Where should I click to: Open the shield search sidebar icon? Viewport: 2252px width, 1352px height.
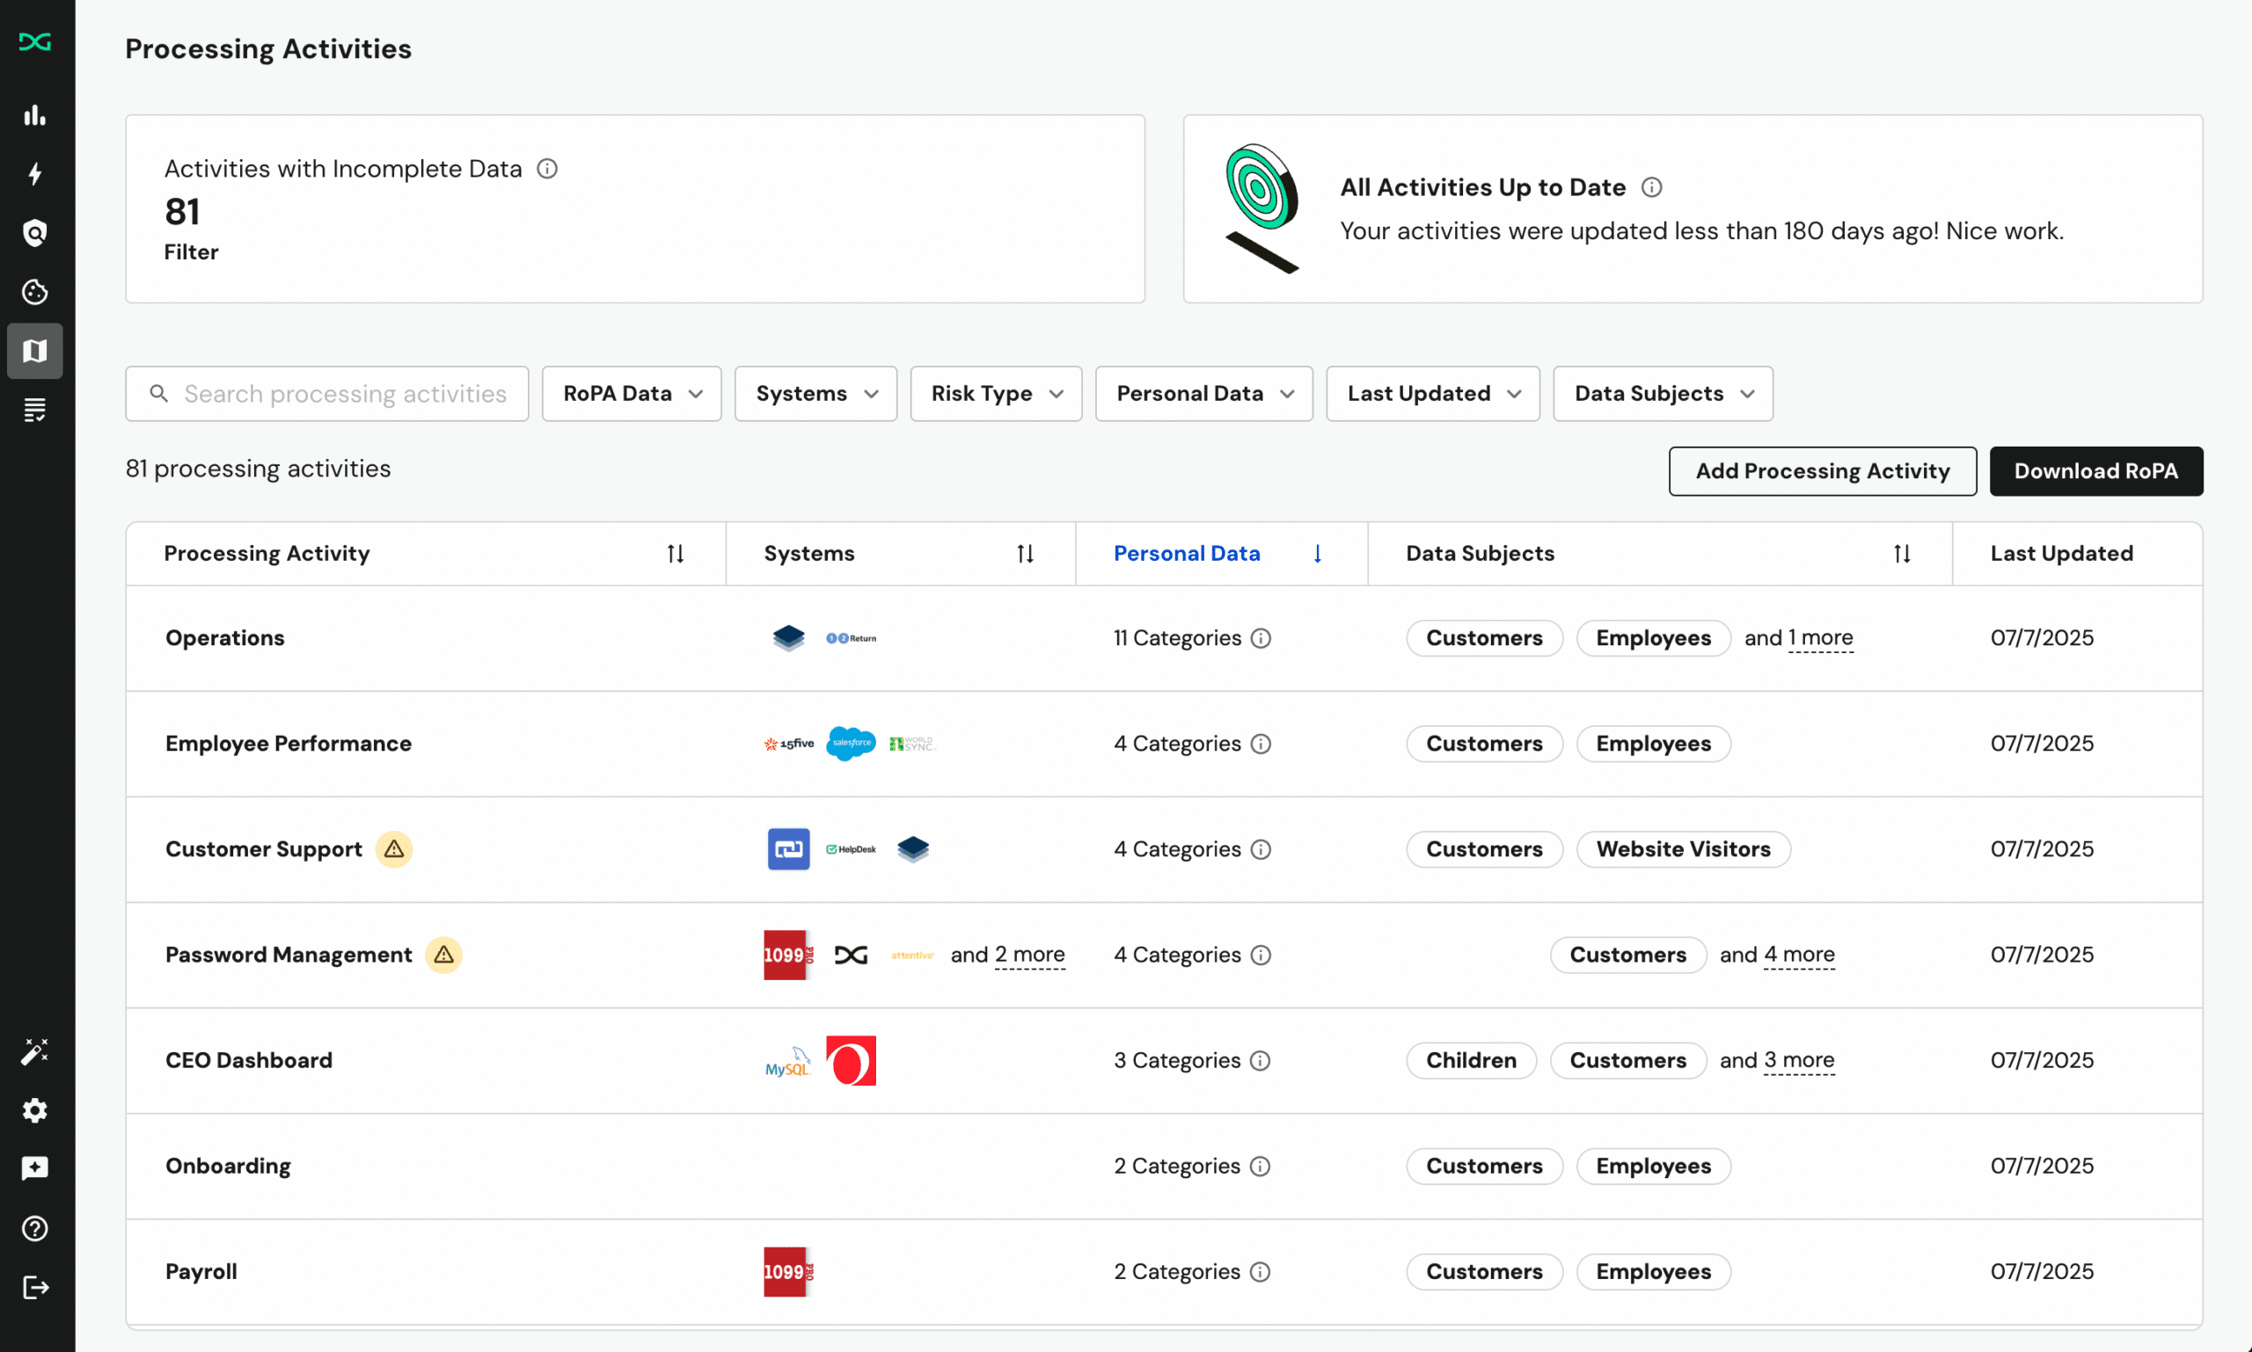[x=34, y=233]
